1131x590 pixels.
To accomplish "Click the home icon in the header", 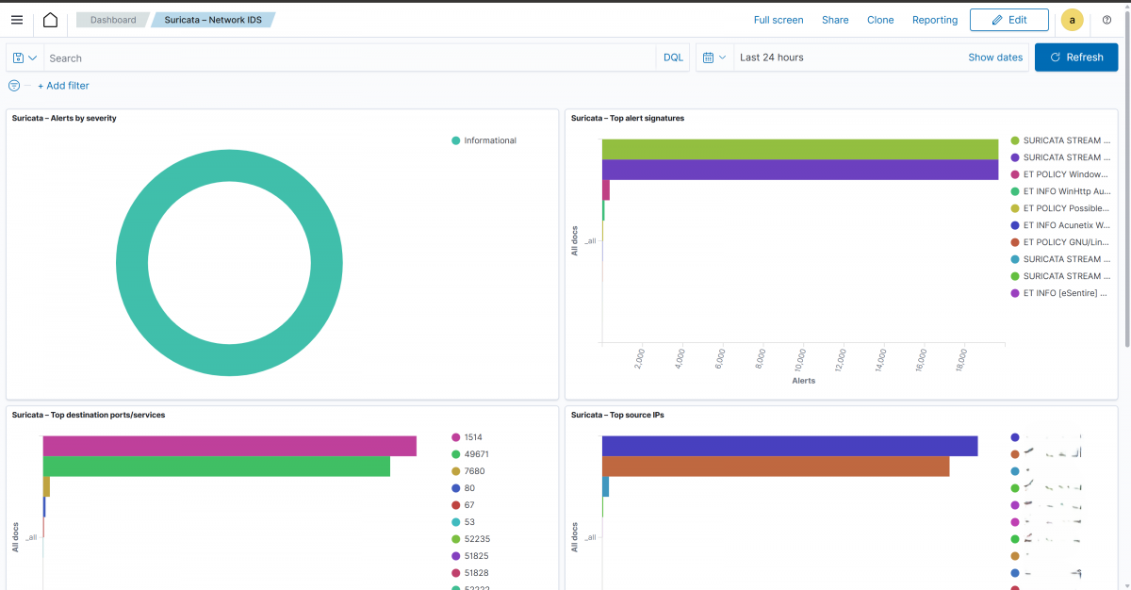I will (50, 19).
